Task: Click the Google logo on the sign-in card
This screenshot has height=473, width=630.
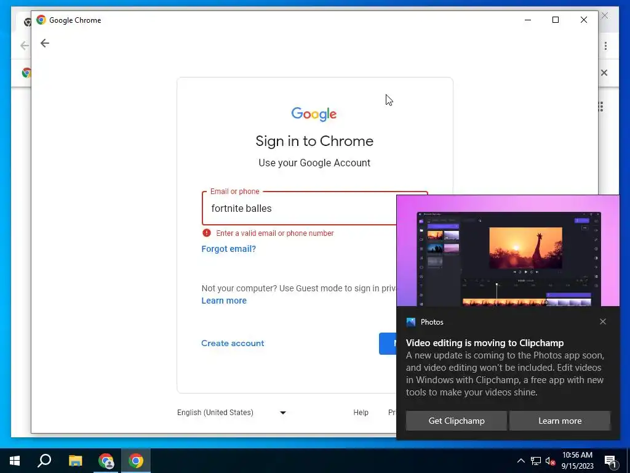Action: [x=314, y=114]
